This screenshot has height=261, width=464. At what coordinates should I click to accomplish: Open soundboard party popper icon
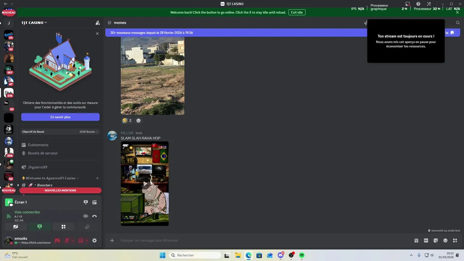pyautogui.click(x=87, y=227)
